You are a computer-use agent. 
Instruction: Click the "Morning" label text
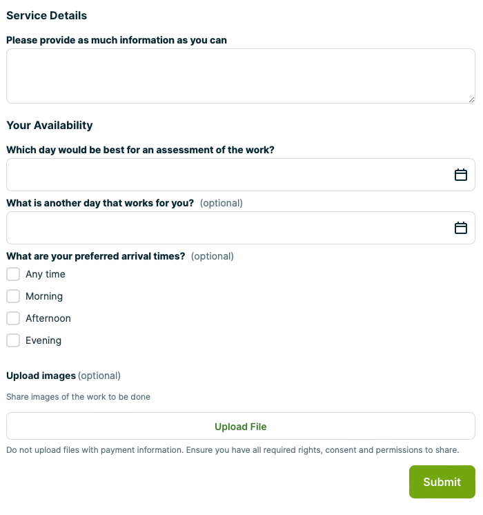44,296
